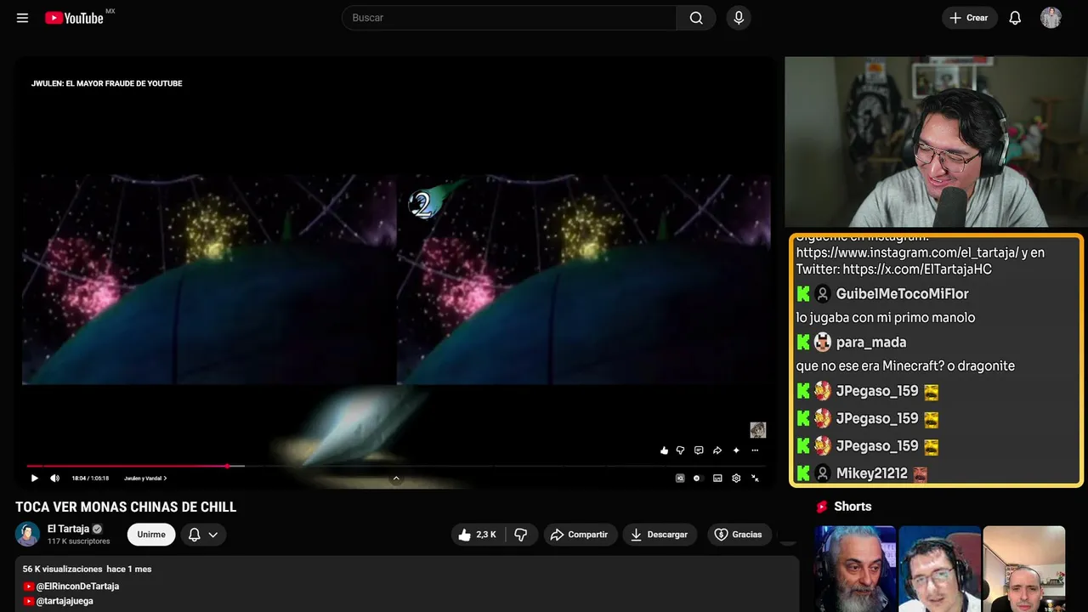
Task: Open the account avatar menu
Action: coord(1051,18)
